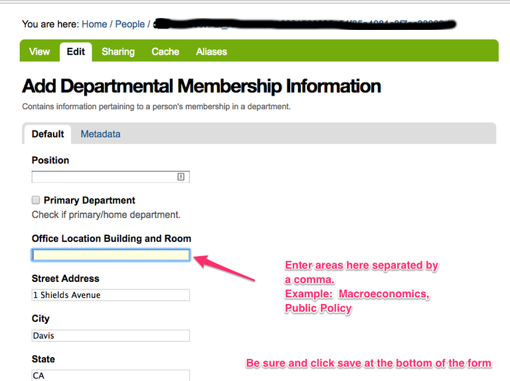Click the Home breadcrumb link
This screenshot has width=510, height=381.
point(94,24)
